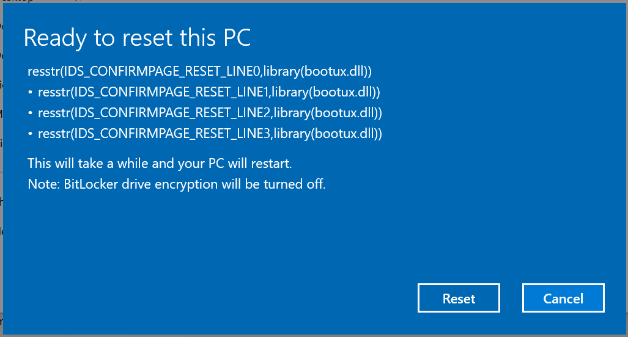Viewport: 628px width, 337px height.
Task: Click 'restart' in the warning sentence
Action: [x=272, y=164]
